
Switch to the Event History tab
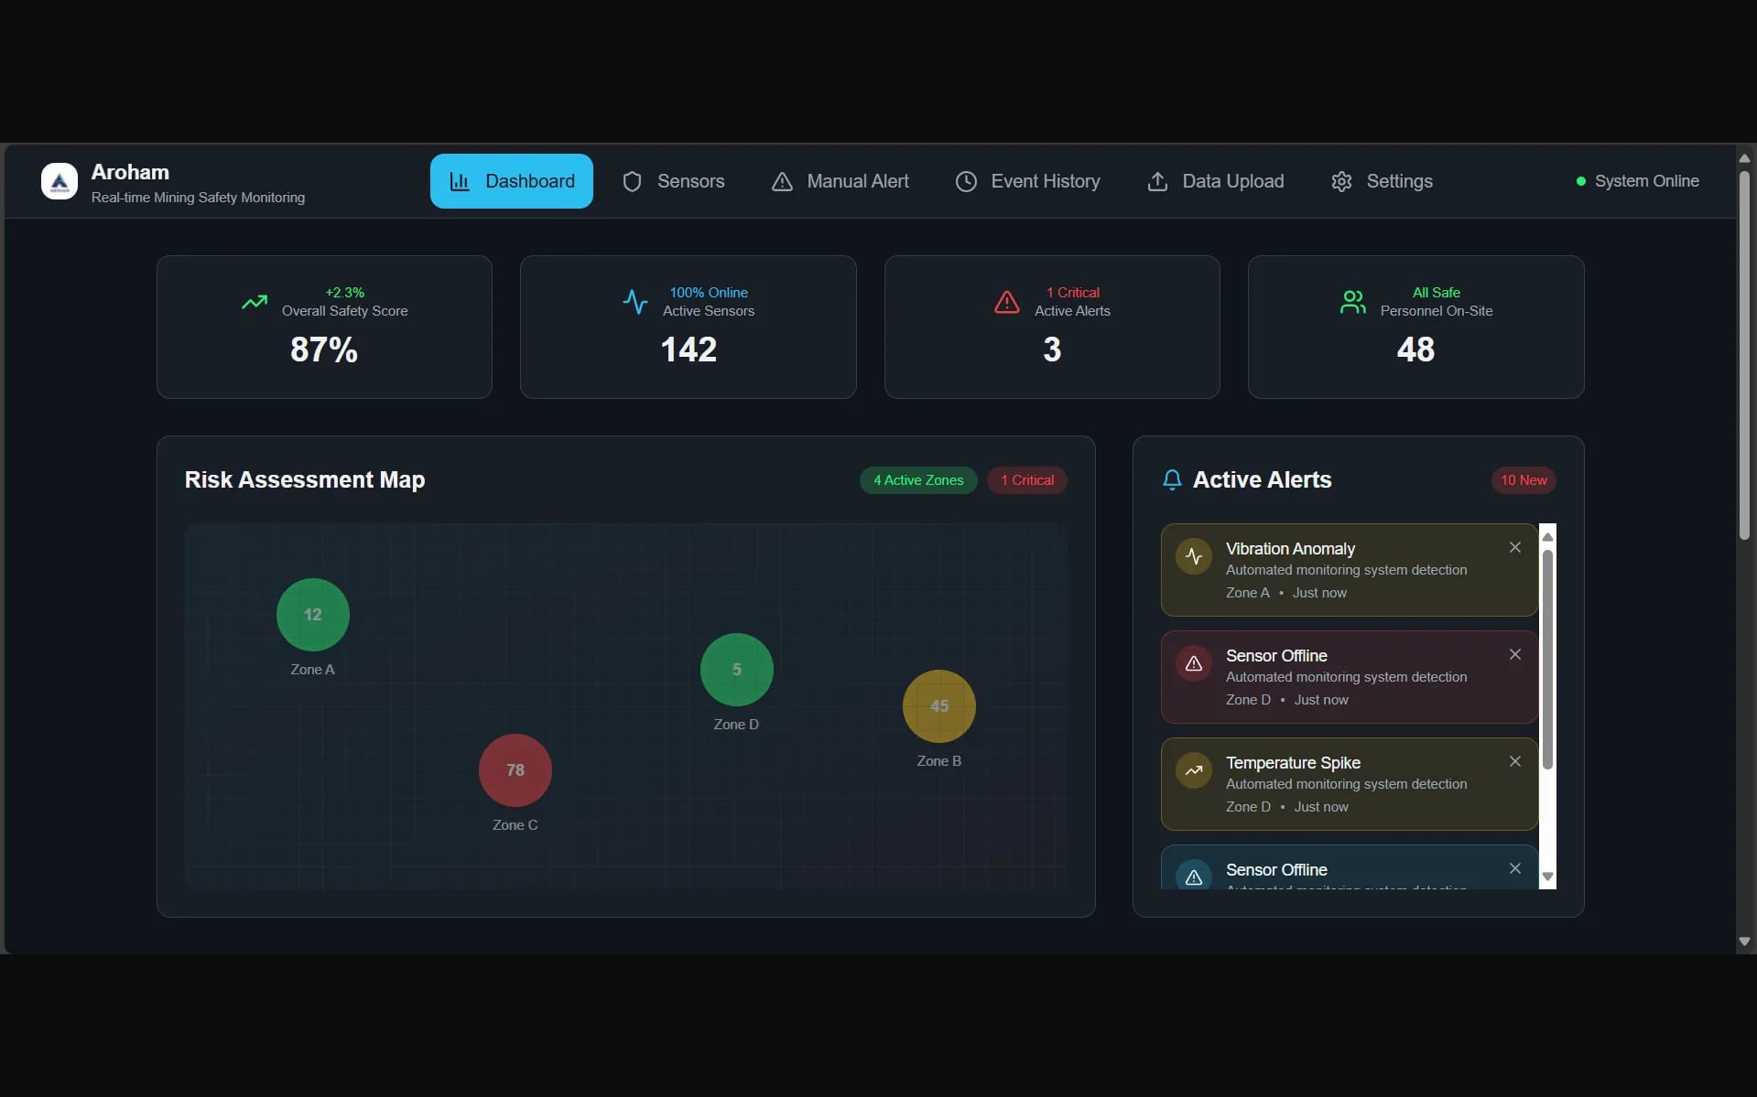[x=1027, y=181]
